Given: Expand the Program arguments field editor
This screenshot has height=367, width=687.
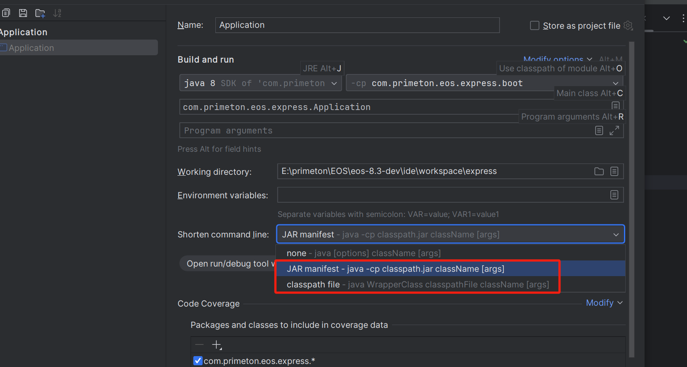Looking at the screenshot, I should pos(614,130).
